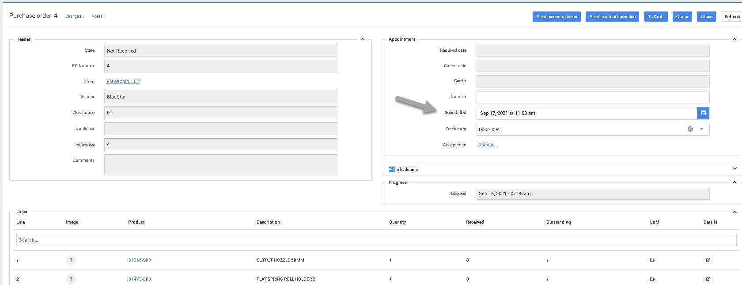Collapse the Appointment section

coord(734,39)
